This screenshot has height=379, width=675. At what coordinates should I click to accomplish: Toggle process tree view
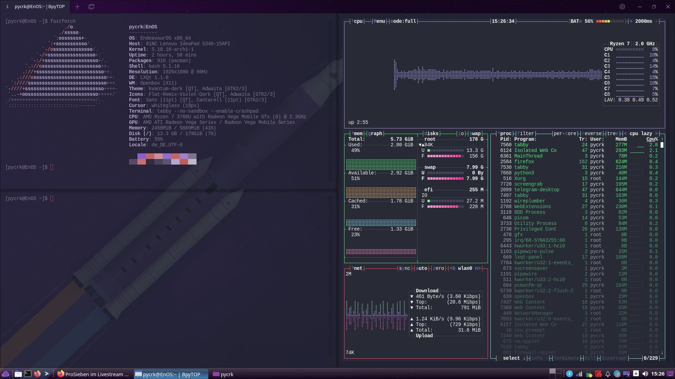click(x=613, y=134)
